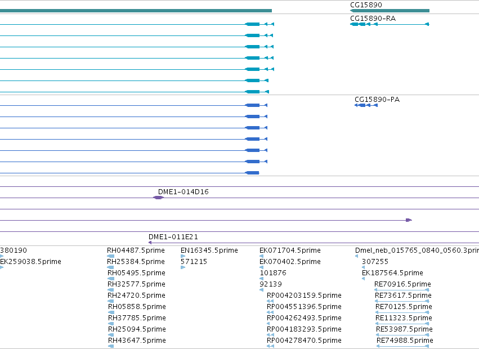Open the RH32577.5prime EST
Viewport: 479px width, 349px height.
point(136,284)
